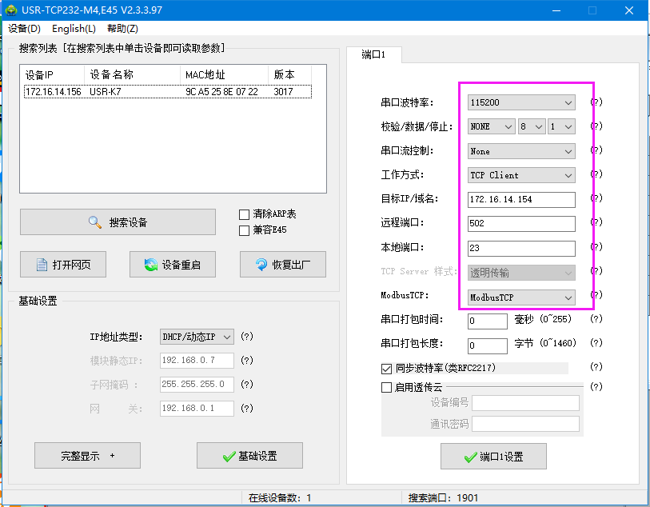Tick the 兼容E45 checkbox

click(245, 230)
